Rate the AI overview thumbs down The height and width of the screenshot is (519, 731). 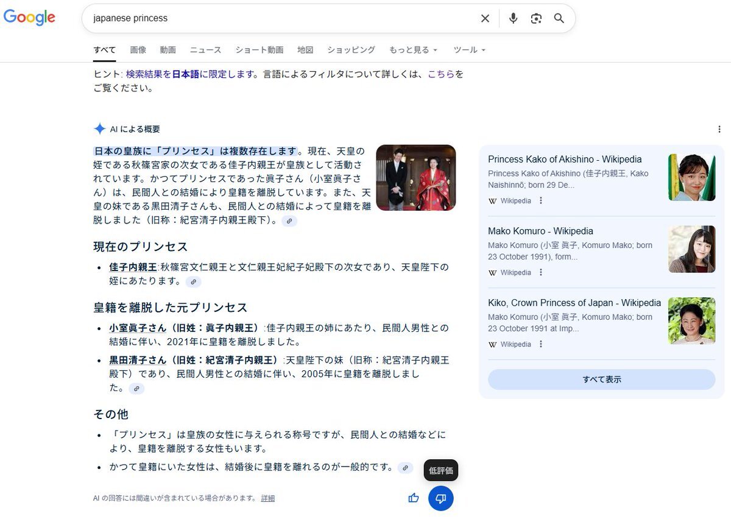[440, 498]
